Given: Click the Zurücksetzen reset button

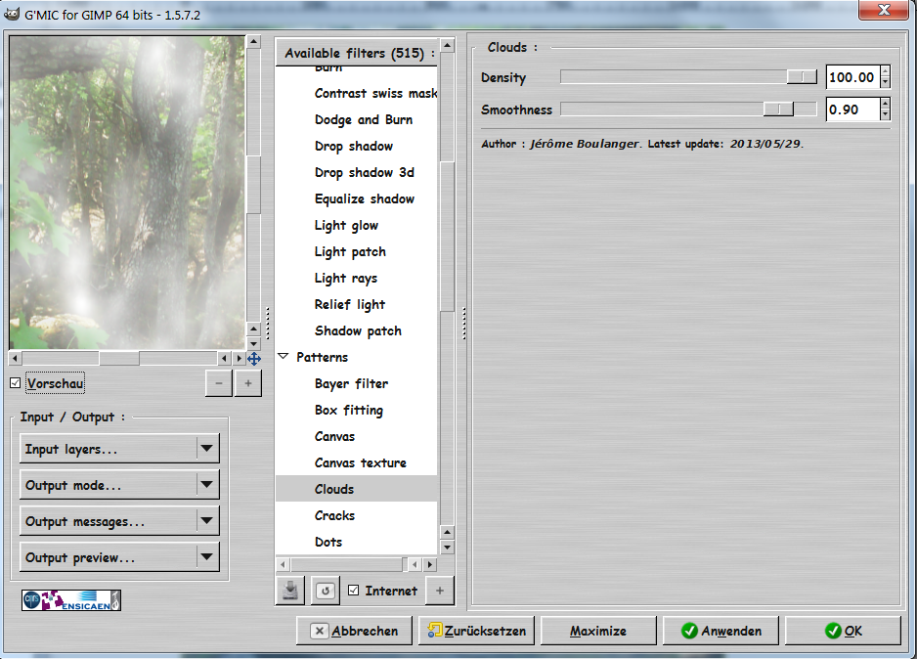Looking at the screenshot, I should point(477,631).
